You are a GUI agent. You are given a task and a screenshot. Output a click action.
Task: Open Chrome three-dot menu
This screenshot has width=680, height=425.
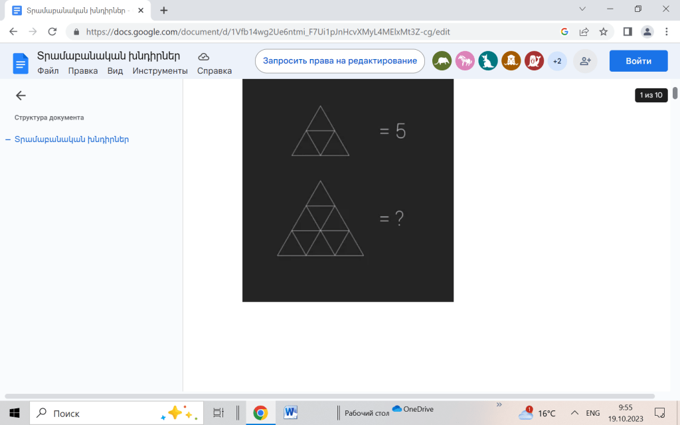point(666,31)
